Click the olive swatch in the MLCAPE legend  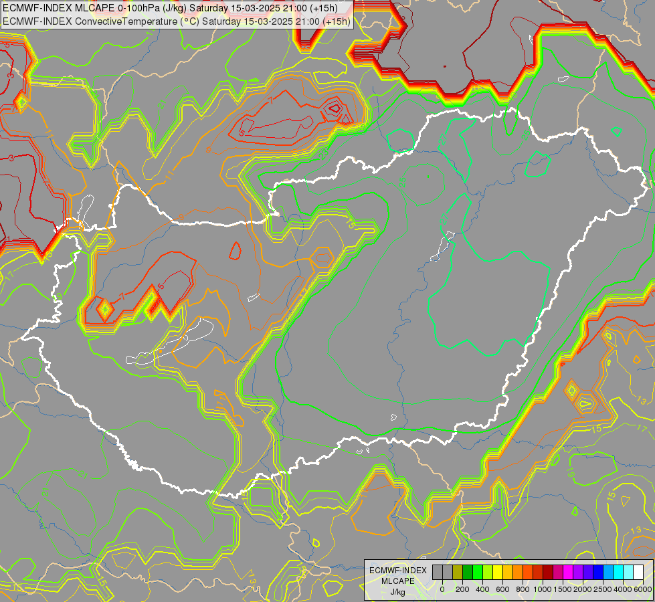[x=458, y=573]
